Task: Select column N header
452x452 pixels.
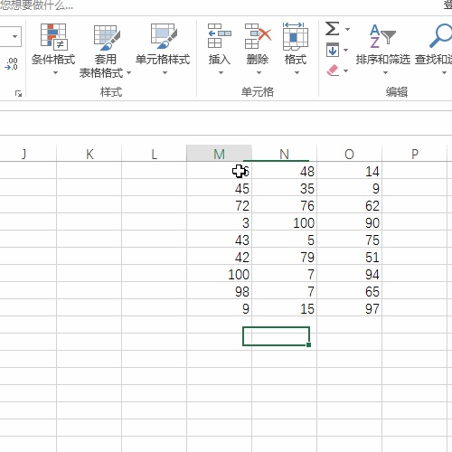Action: pos(284,154)
